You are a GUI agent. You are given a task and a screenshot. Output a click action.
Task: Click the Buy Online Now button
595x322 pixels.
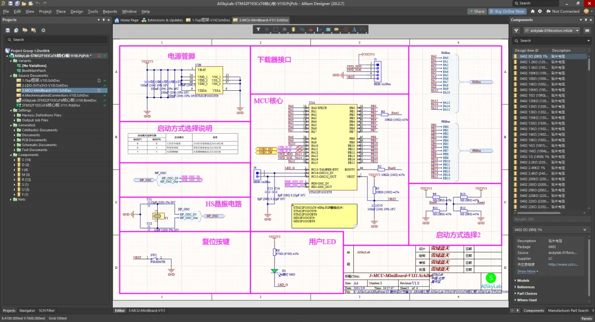click(x=507, y=11)
